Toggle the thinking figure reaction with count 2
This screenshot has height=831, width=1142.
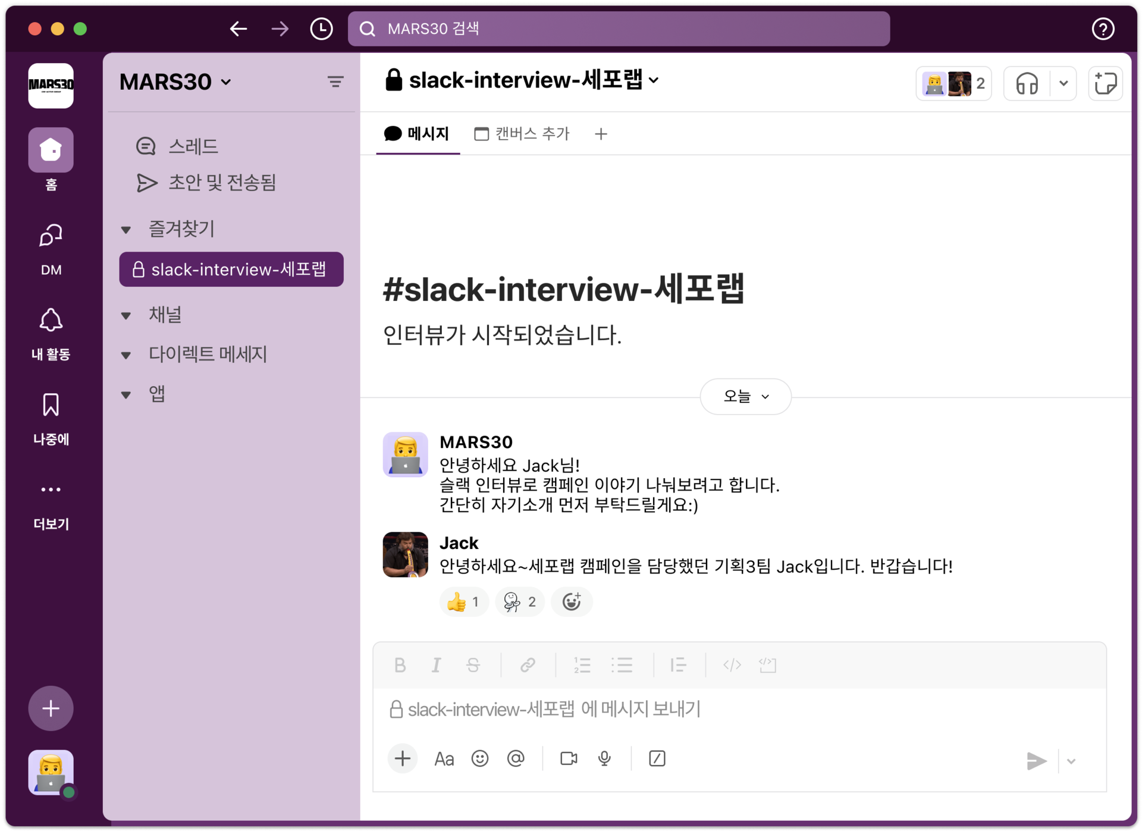pos(520,602)
